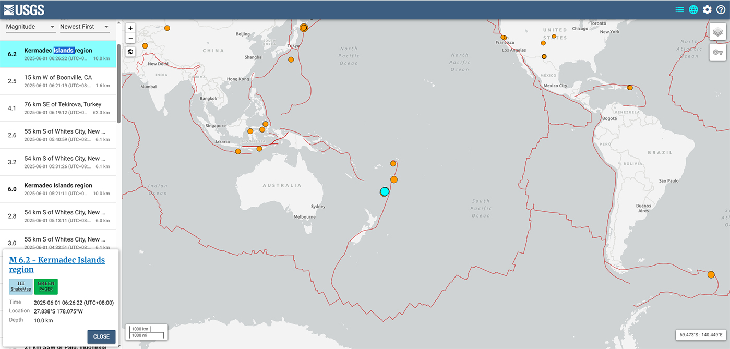Open the help question mark icon
Viewport: 730px width, 349px height.
click(721, 9)
